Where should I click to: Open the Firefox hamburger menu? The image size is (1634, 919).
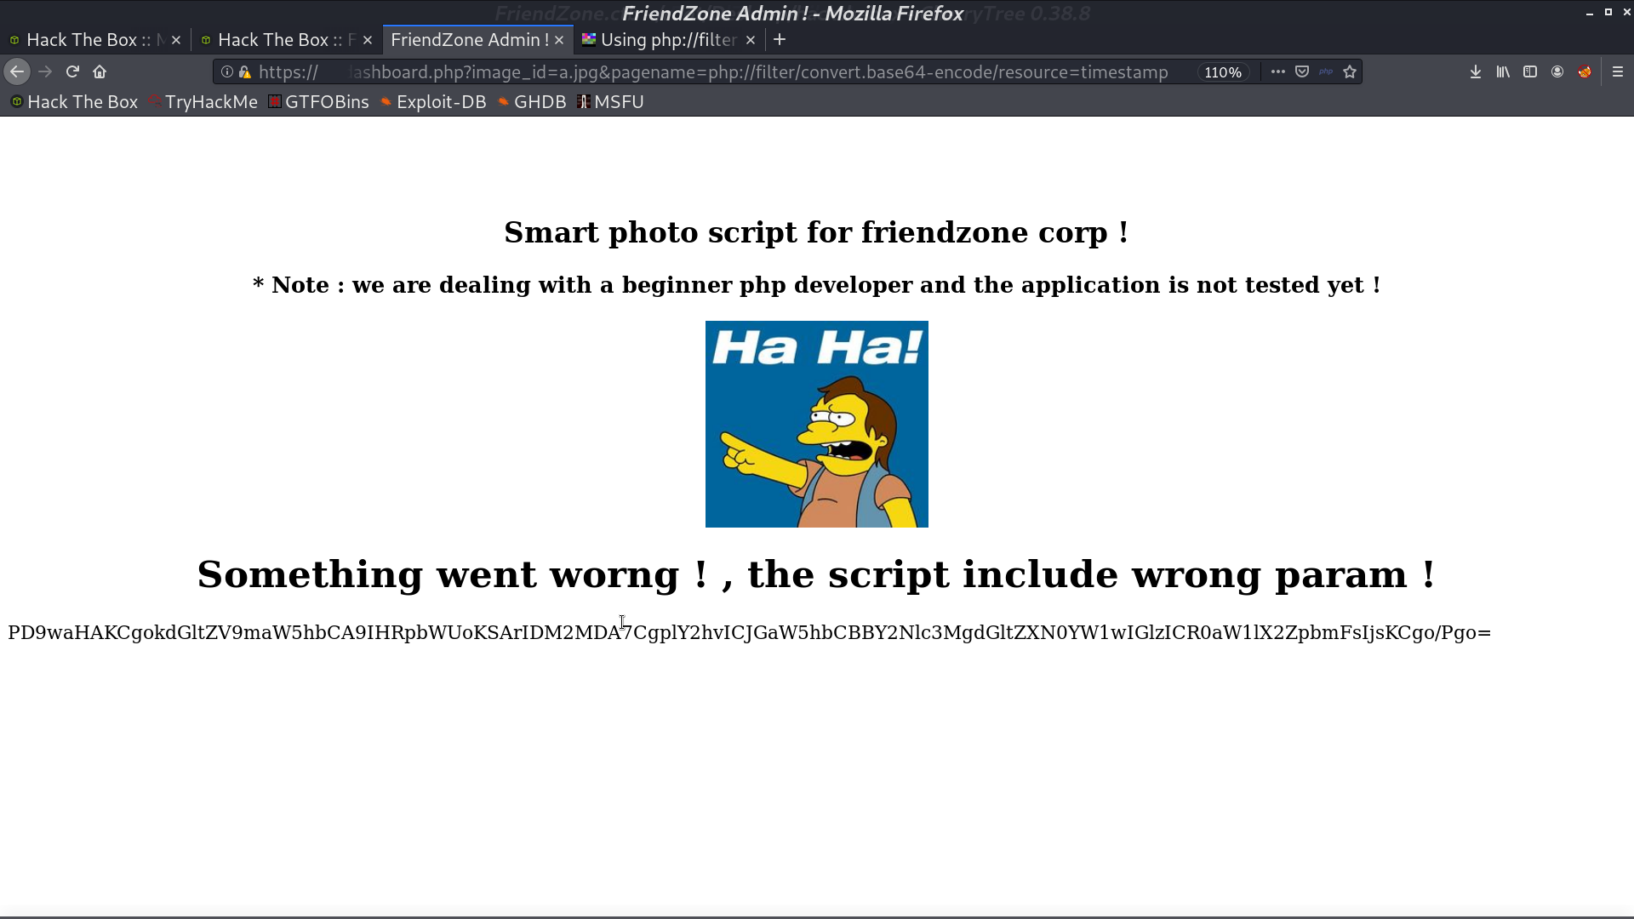[x=1618, y=72]
